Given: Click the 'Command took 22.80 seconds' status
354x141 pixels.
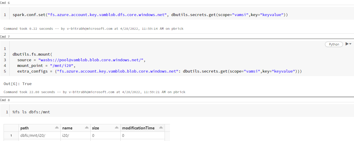Looking at the screenshot, I should coord(94,92).
